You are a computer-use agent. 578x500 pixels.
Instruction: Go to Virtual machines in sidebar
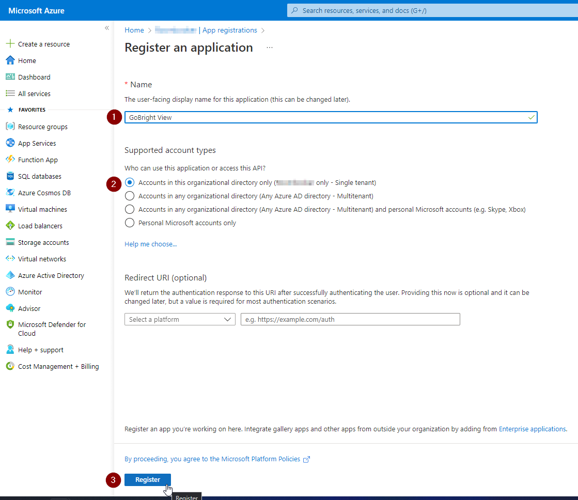[42, 209]
